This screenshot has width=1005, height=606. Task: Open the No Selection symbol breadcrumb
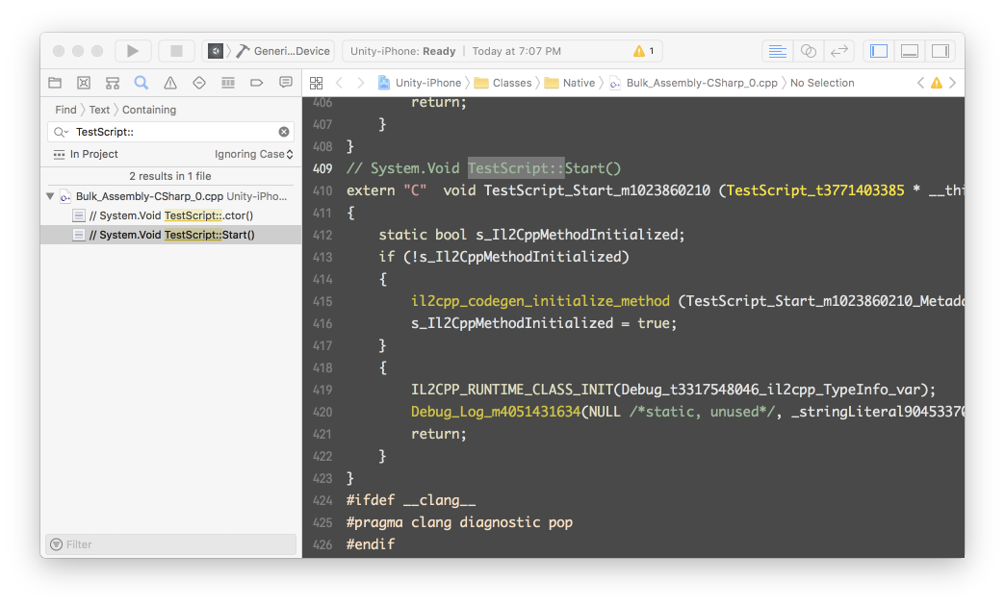[822, 83]
